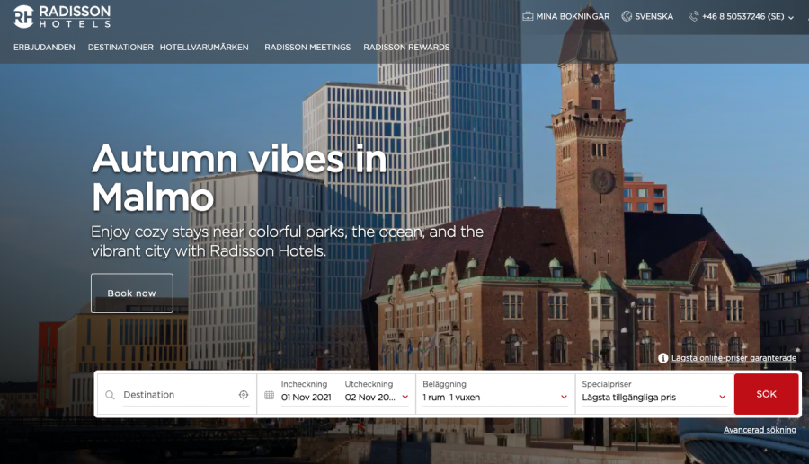
Task: Go to Radisson Meetings
Action: pos(307,48)
